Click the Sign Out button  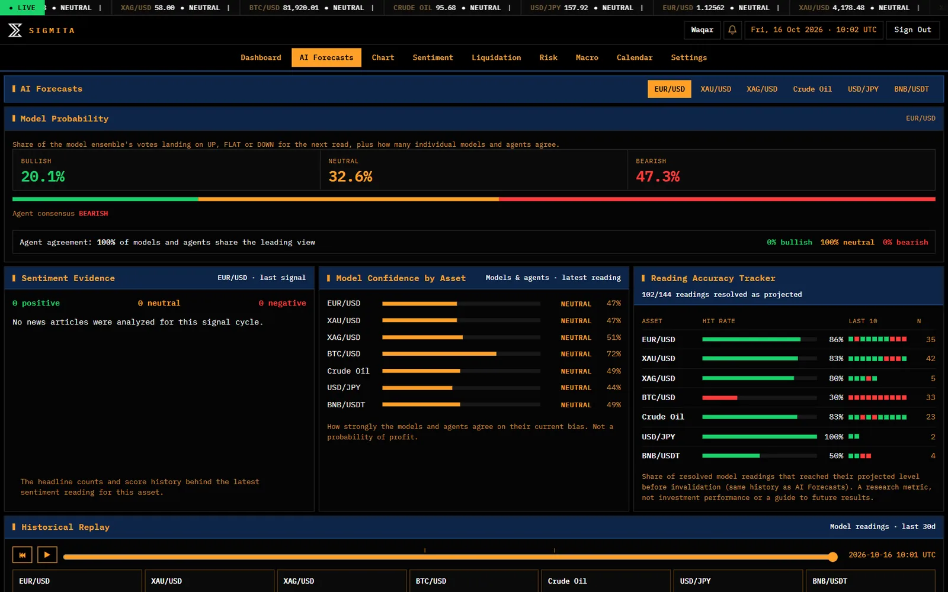[912, 30]
